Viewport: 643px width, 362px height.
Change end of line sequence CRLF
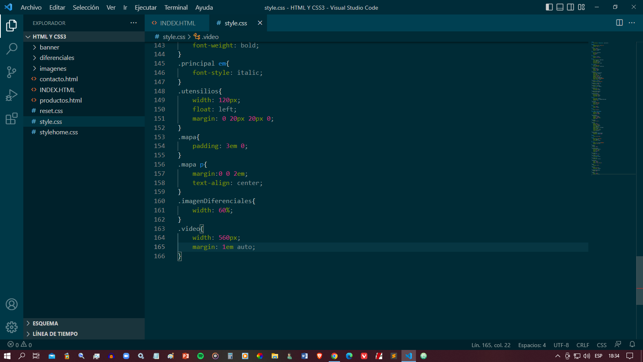click(x=583, y=345)
